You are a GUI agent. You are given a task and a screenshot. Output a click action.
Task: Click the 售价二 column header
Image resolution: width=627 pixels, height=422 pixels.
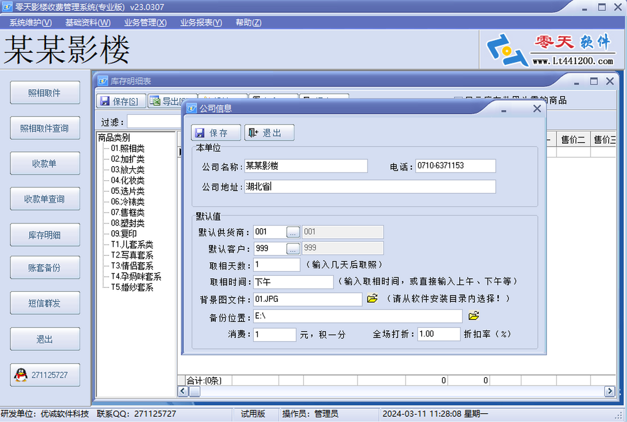click(x=573, y=139)
